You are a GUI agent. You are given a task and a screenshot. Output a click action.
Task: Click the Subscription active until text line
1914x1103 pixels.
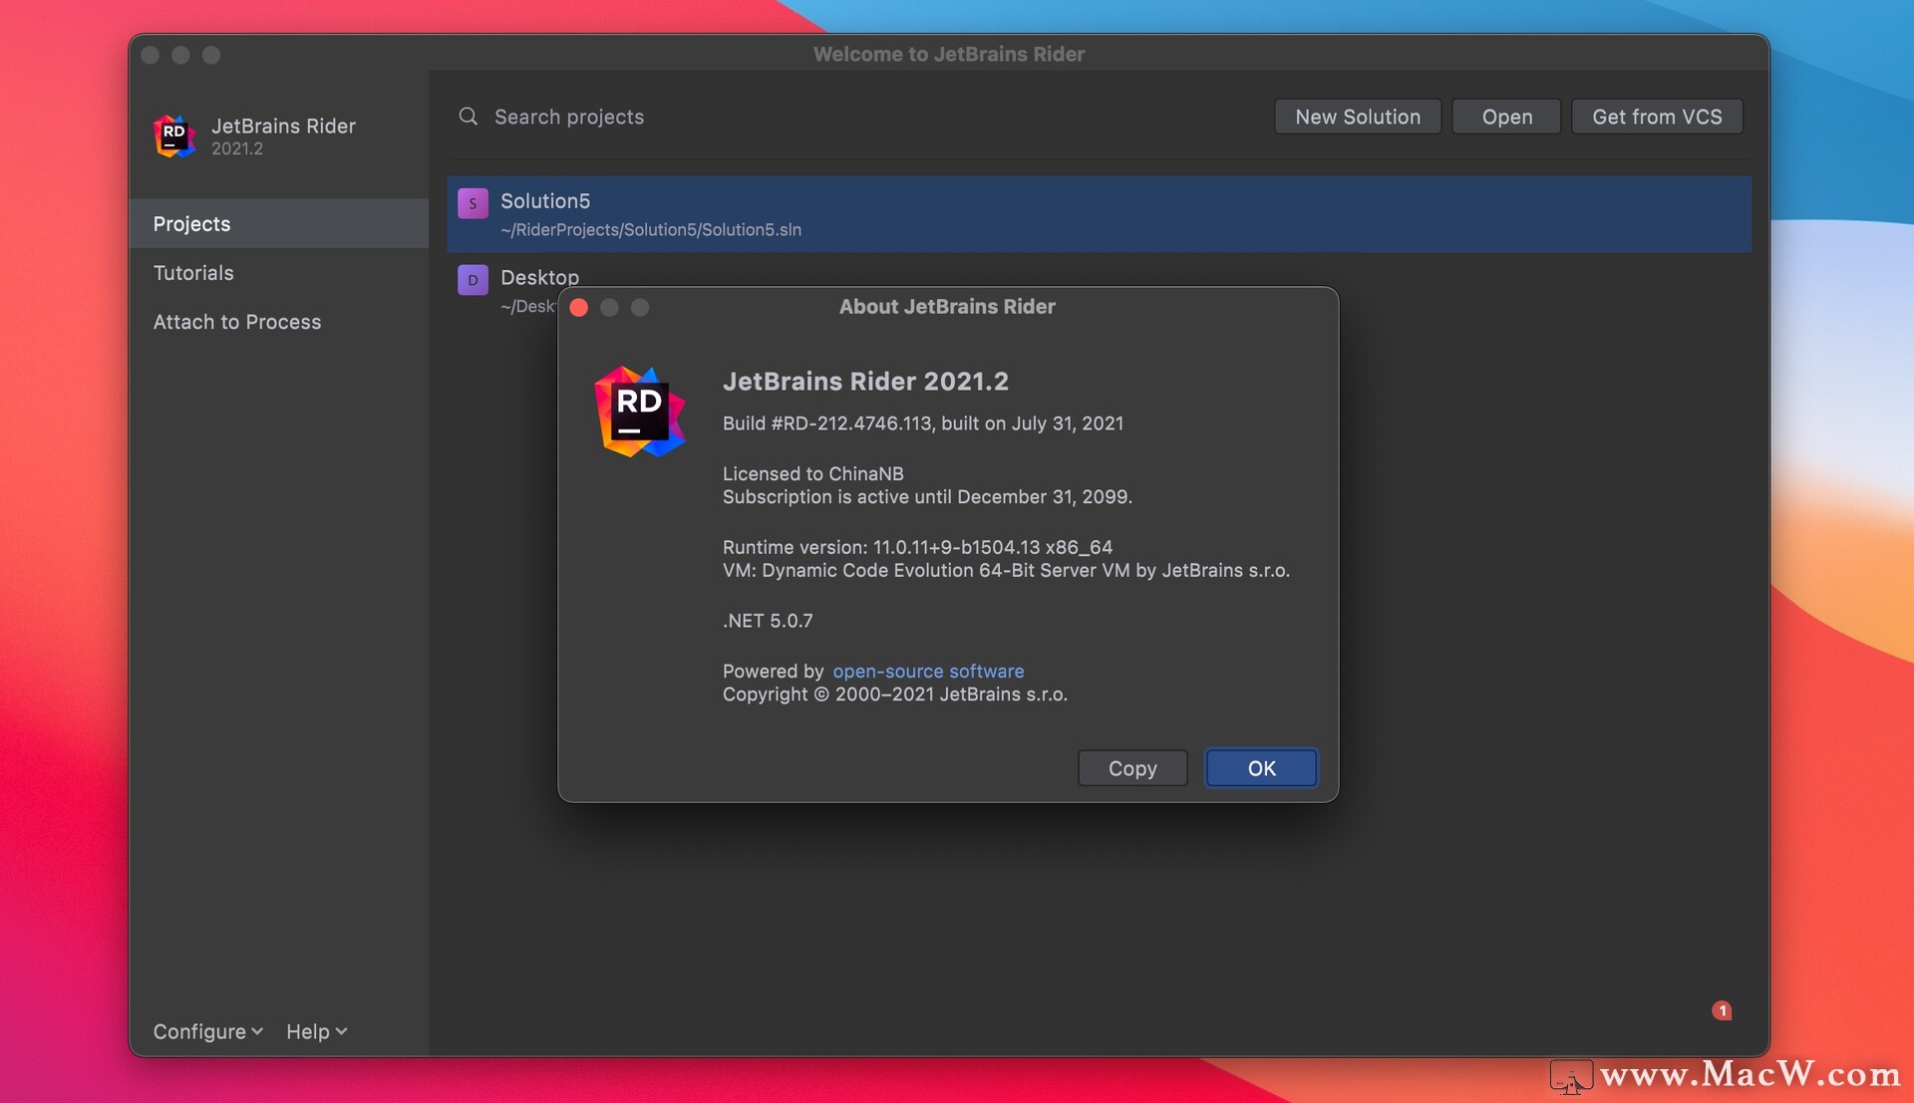927,497
